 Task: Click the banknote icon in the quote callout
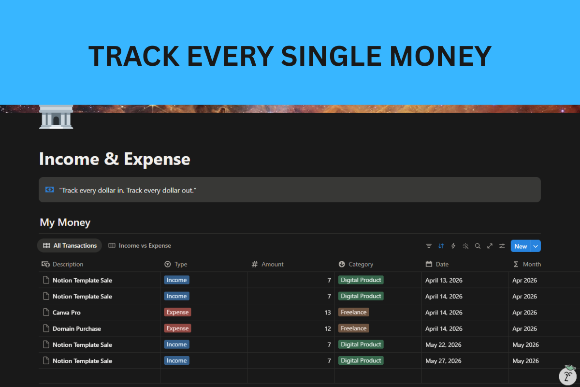tap(49, 189)
